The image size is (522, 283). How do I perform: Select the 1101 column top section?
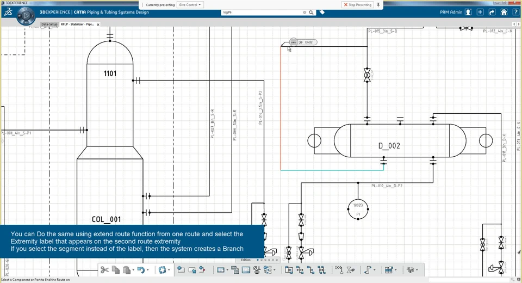pos(110,73)
